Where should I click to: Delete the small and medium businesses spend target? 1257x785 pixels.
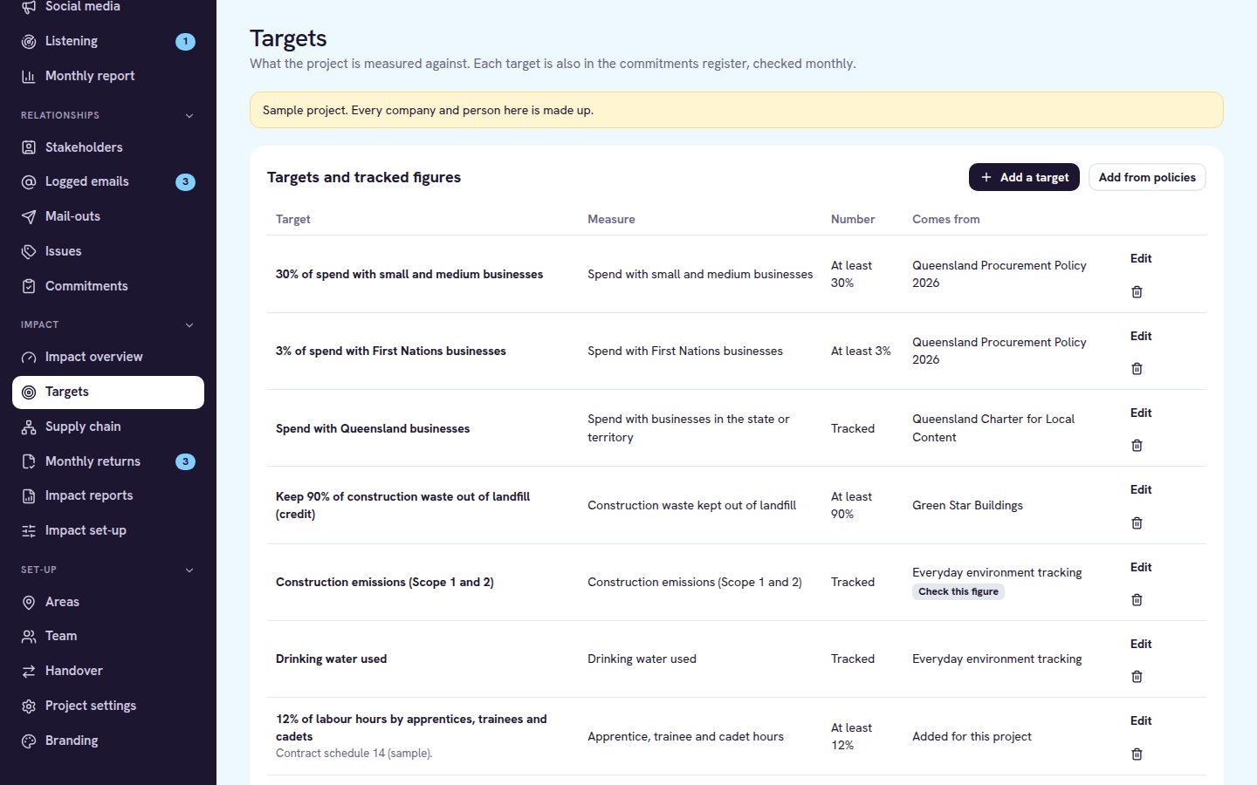1137,292
